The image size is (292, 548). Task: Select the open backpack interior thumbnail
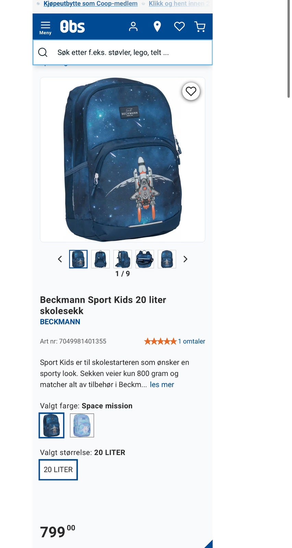(145, 259)
